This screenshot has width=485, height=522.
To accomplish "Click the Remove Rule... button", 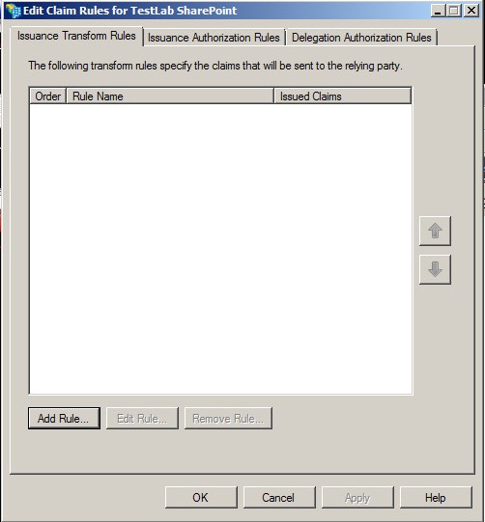I will (228, 418).
